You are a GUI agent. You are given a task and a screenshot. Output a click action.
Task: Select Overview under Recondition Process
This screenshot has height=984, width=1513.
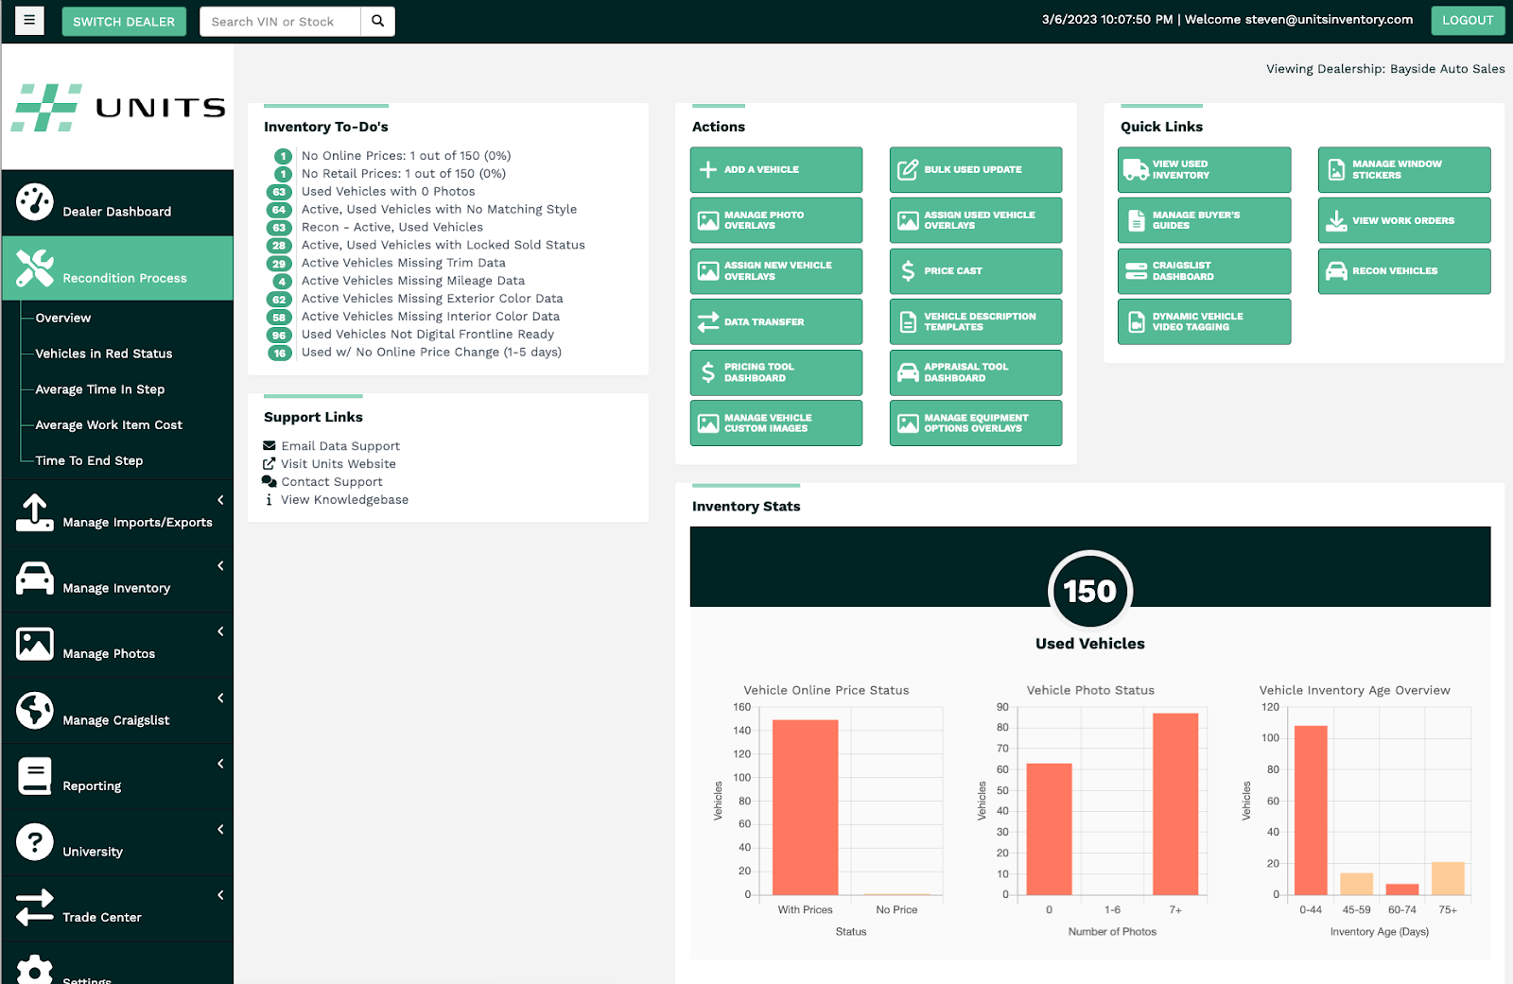pos(62,318)
